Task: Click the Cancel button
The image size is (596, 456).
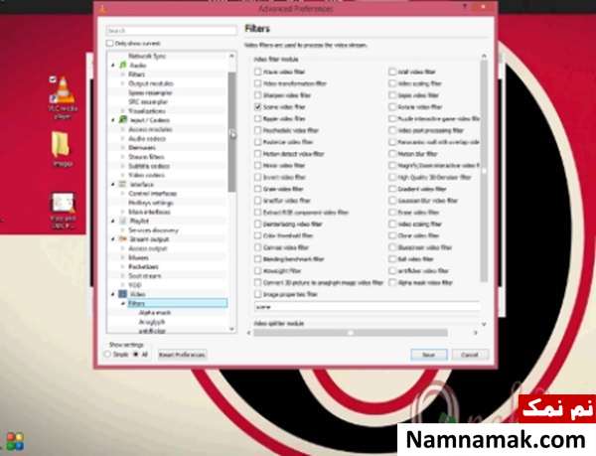Action: click(x=470, y=355)
